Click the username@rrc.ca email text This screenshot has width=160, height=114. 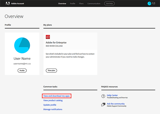pyautogui.click(x=22, y=64)
